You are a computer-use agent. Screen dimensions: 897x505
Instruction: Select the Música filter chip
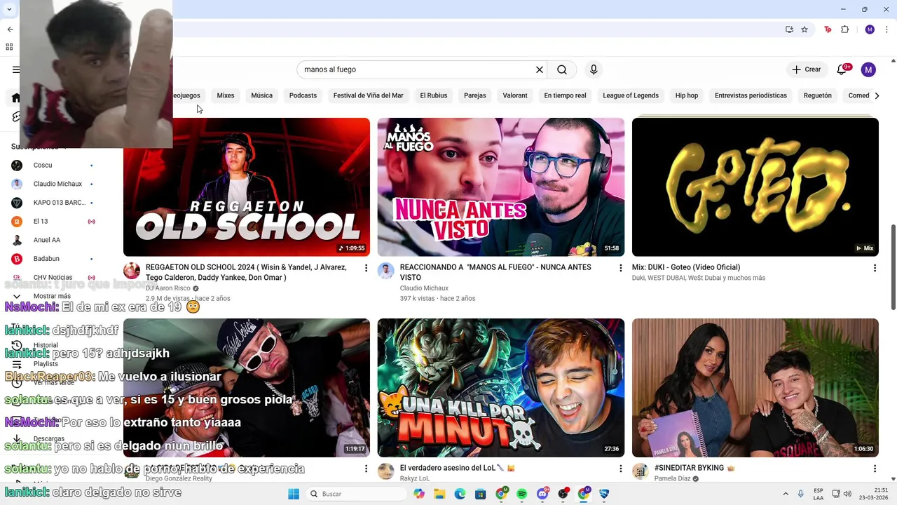pos(262,95)
